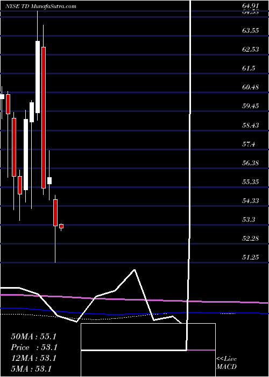
Task: Click the Price : 53.1 reading
Action: [x=33, y=347]
